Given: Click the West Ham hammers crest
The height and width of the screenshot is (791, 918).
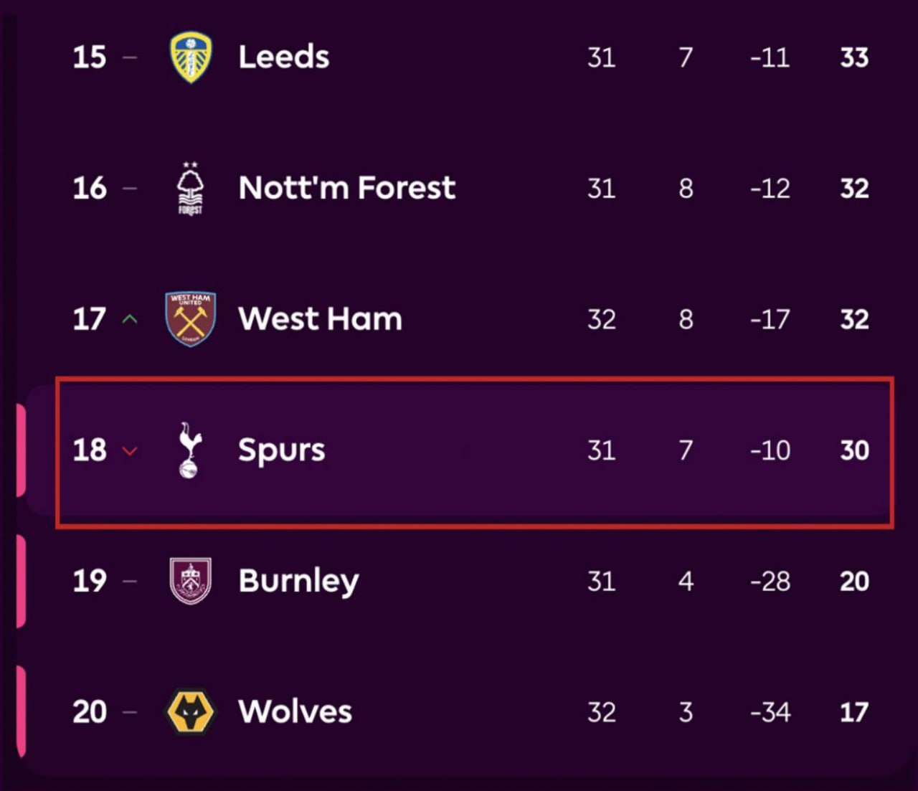Looking at the screenshot, I should tap(191, 319).
